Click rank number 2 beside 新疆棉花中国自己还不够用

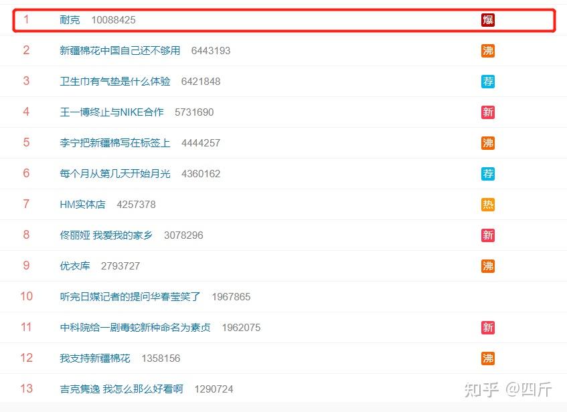(26, 50)
